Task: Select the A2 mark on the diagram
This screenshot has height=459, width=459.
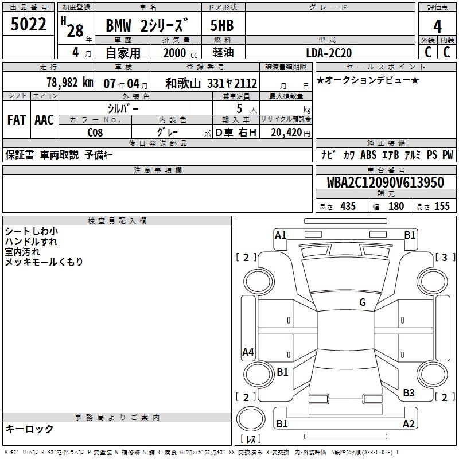Action: 409,424
